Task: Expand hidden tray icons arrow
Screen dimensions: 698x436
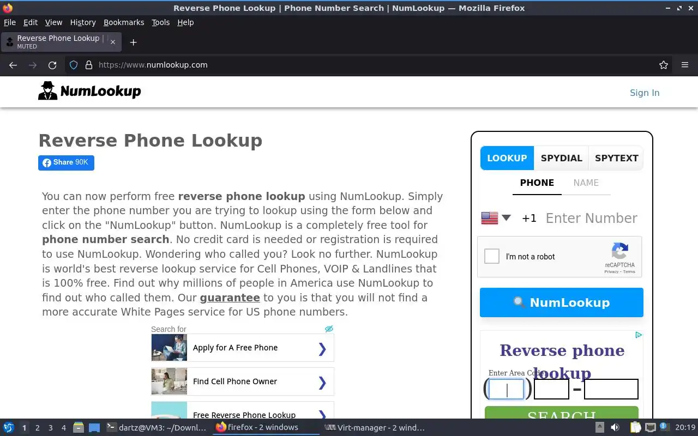Action: [600, 428]
